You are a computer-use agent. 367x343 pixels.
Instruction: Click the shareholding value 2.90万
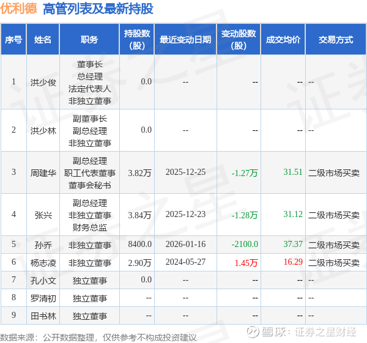[139, 263]
